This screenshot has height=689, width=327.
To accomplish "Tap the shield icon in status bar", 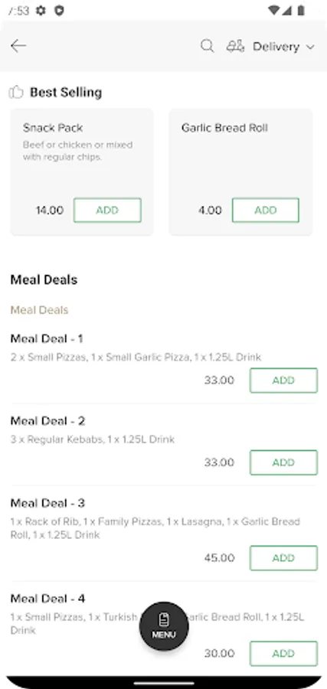I will pos(59,11).
